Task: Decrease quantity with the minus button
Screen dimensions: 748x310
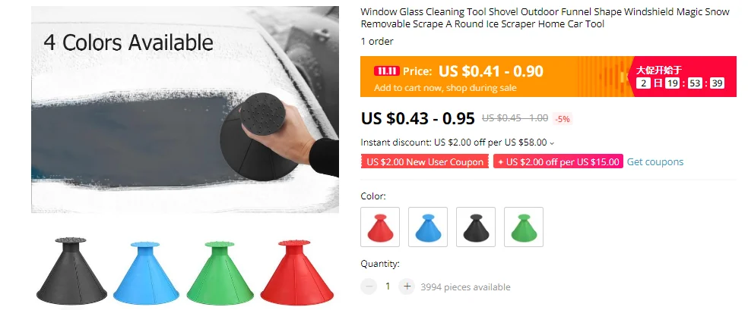Action: (369, 287)
